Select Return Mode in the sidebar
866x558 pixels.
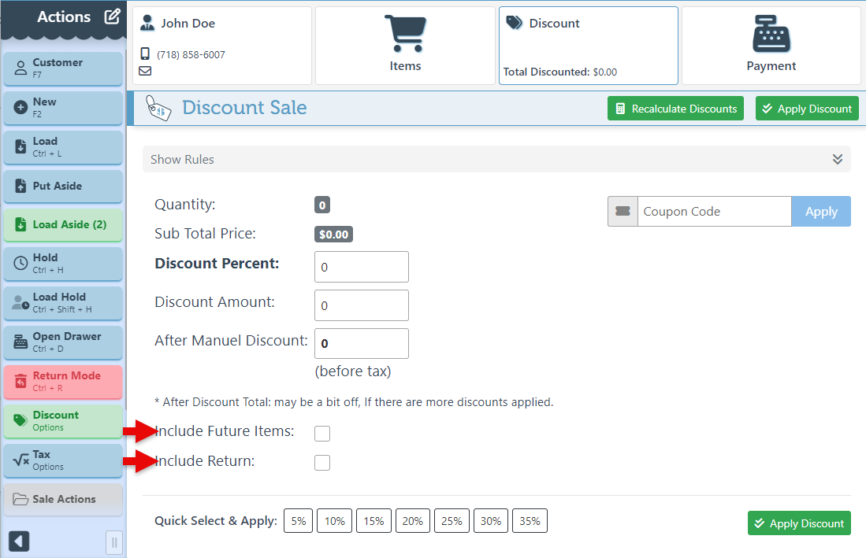tap(63, 382)
